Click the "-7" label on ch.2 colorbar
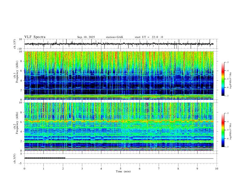 pos(227,147)
